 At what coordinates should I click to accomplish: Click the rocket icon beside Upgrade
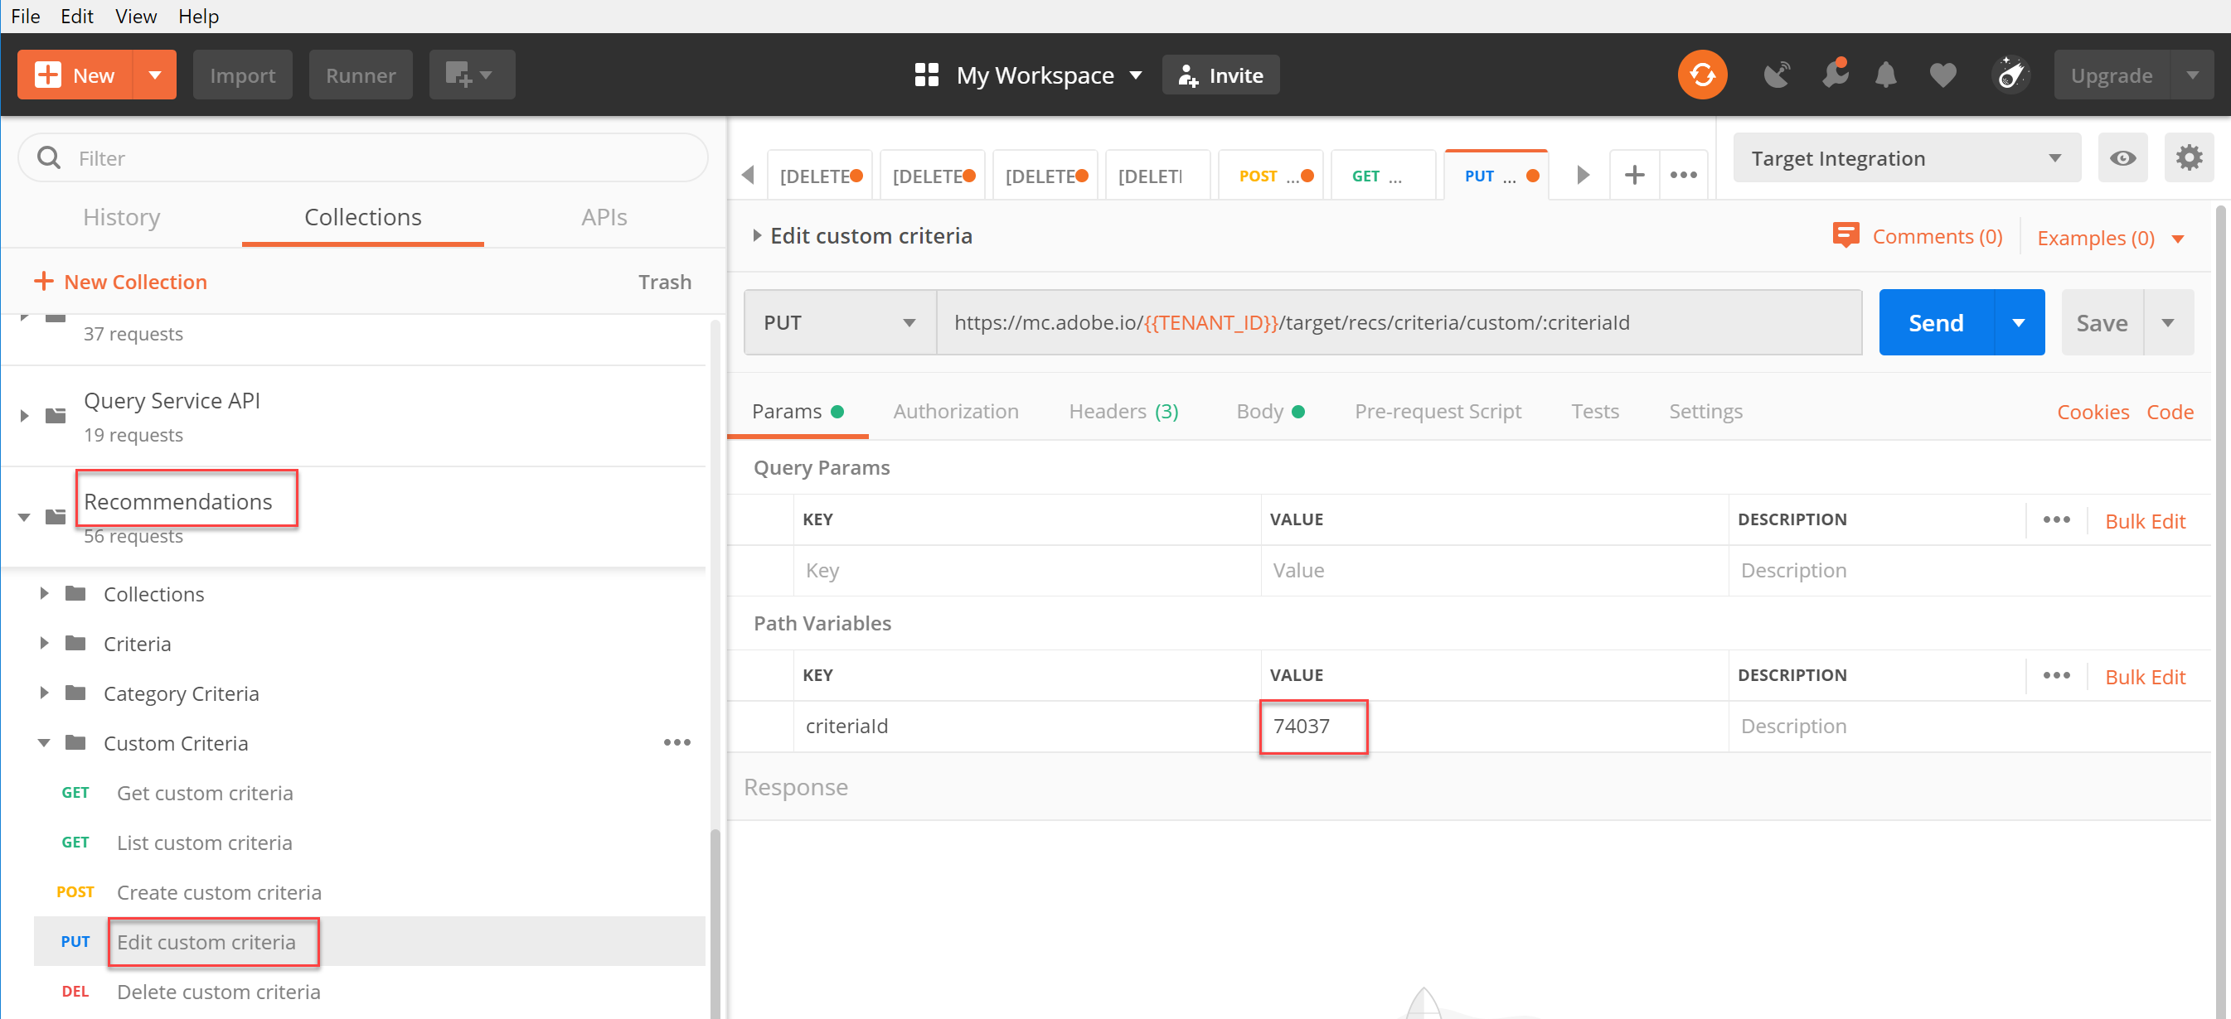click(2011, 75)
